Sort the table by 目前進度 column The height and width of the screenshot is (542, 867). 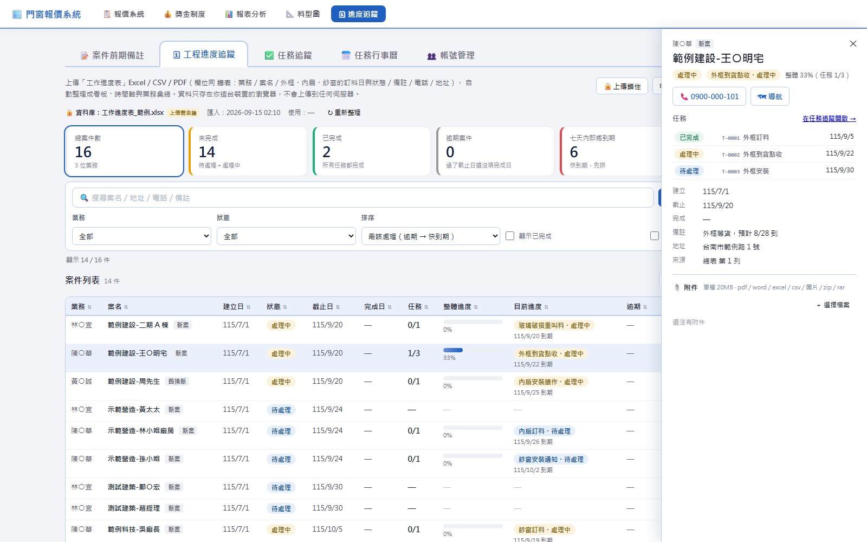click(531, 307)
